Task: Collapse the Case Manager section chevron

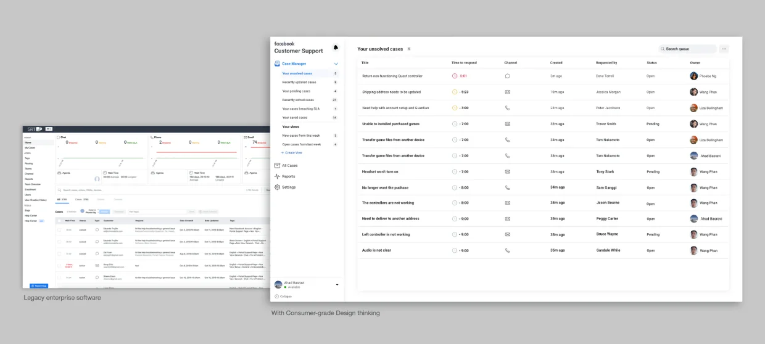Action: [x=336, y=63]
